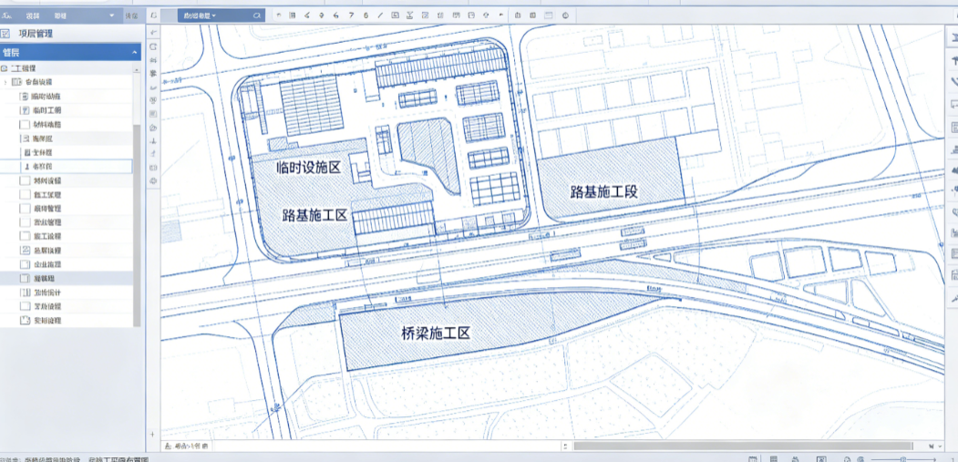Select the diagonal line drawing tool
Screen dimensions: 958x462
point(380,15)
